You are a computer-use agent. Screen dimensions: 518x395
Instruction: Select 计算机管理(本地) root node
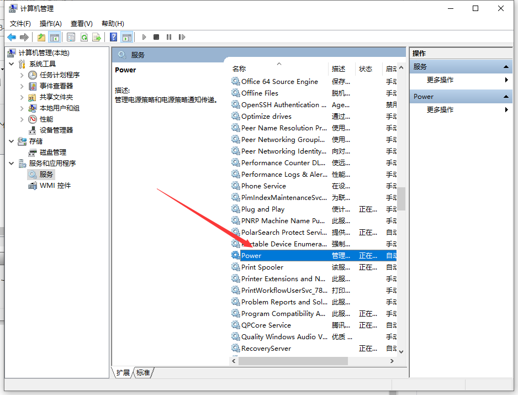tap(44, 53)
